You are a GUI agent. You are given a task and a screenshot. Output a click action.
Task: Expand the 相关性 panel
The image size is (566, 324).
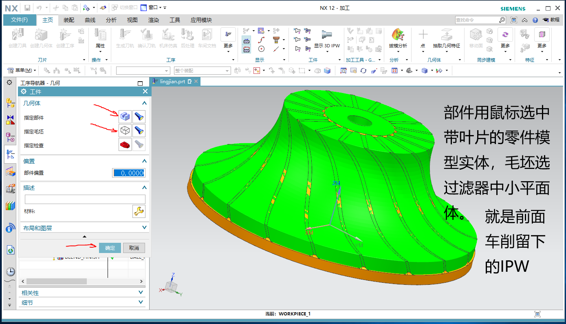point(141,293)
